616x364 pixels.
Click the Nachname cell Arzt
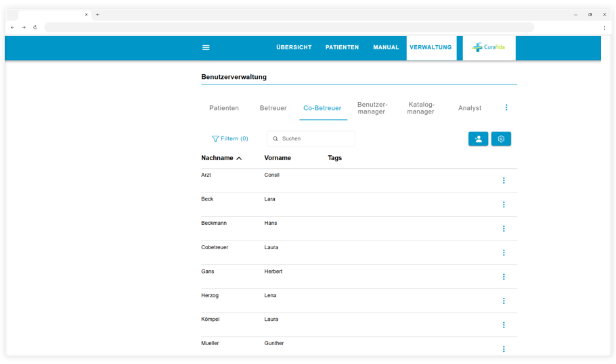click(x=206, y=175)
